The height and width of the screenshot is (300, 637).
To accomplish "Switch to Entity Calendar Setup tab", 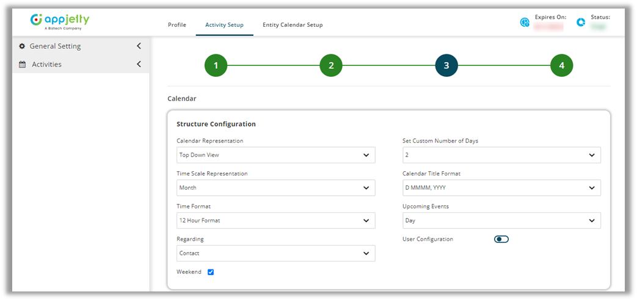I will click(x=293, y=25).
